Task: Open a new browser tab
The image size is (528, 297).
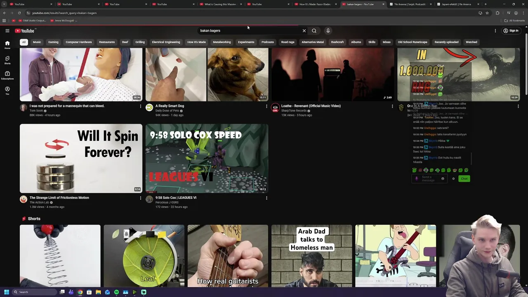Action: (x=486, y=4)
